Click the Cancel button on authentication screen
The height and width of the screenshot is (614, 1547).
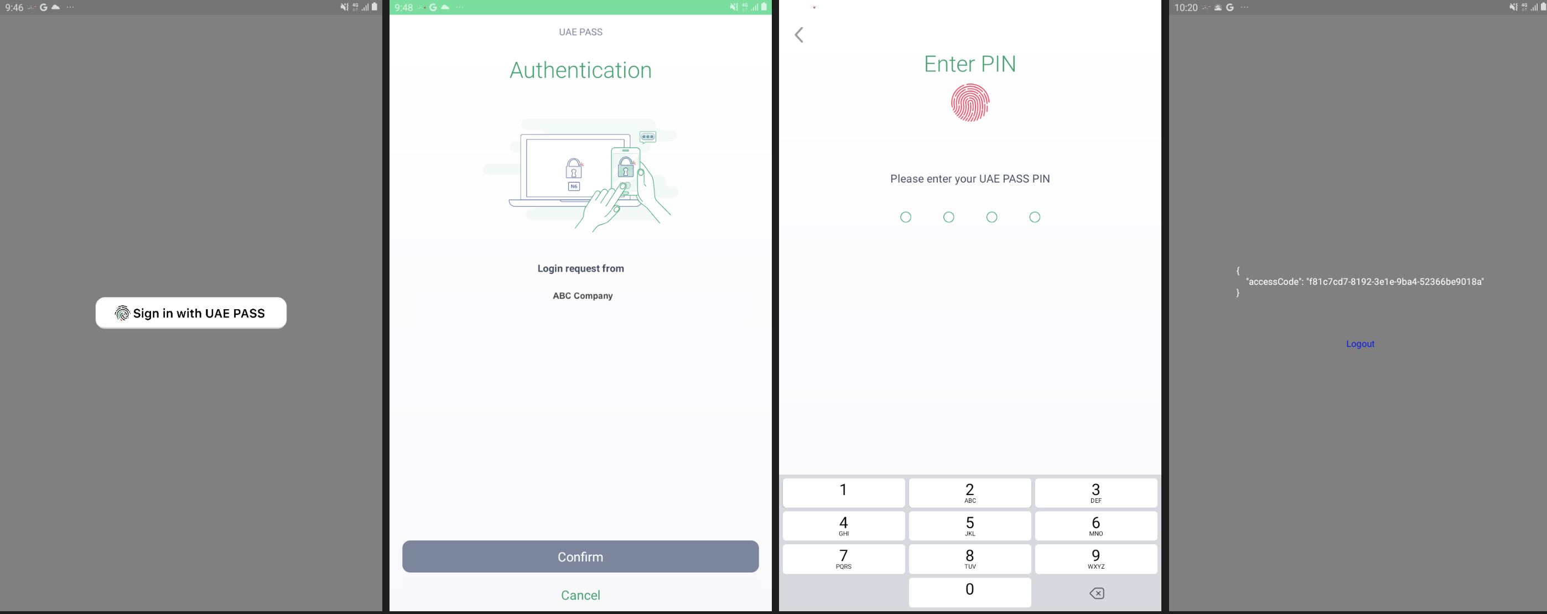[580, 594]
